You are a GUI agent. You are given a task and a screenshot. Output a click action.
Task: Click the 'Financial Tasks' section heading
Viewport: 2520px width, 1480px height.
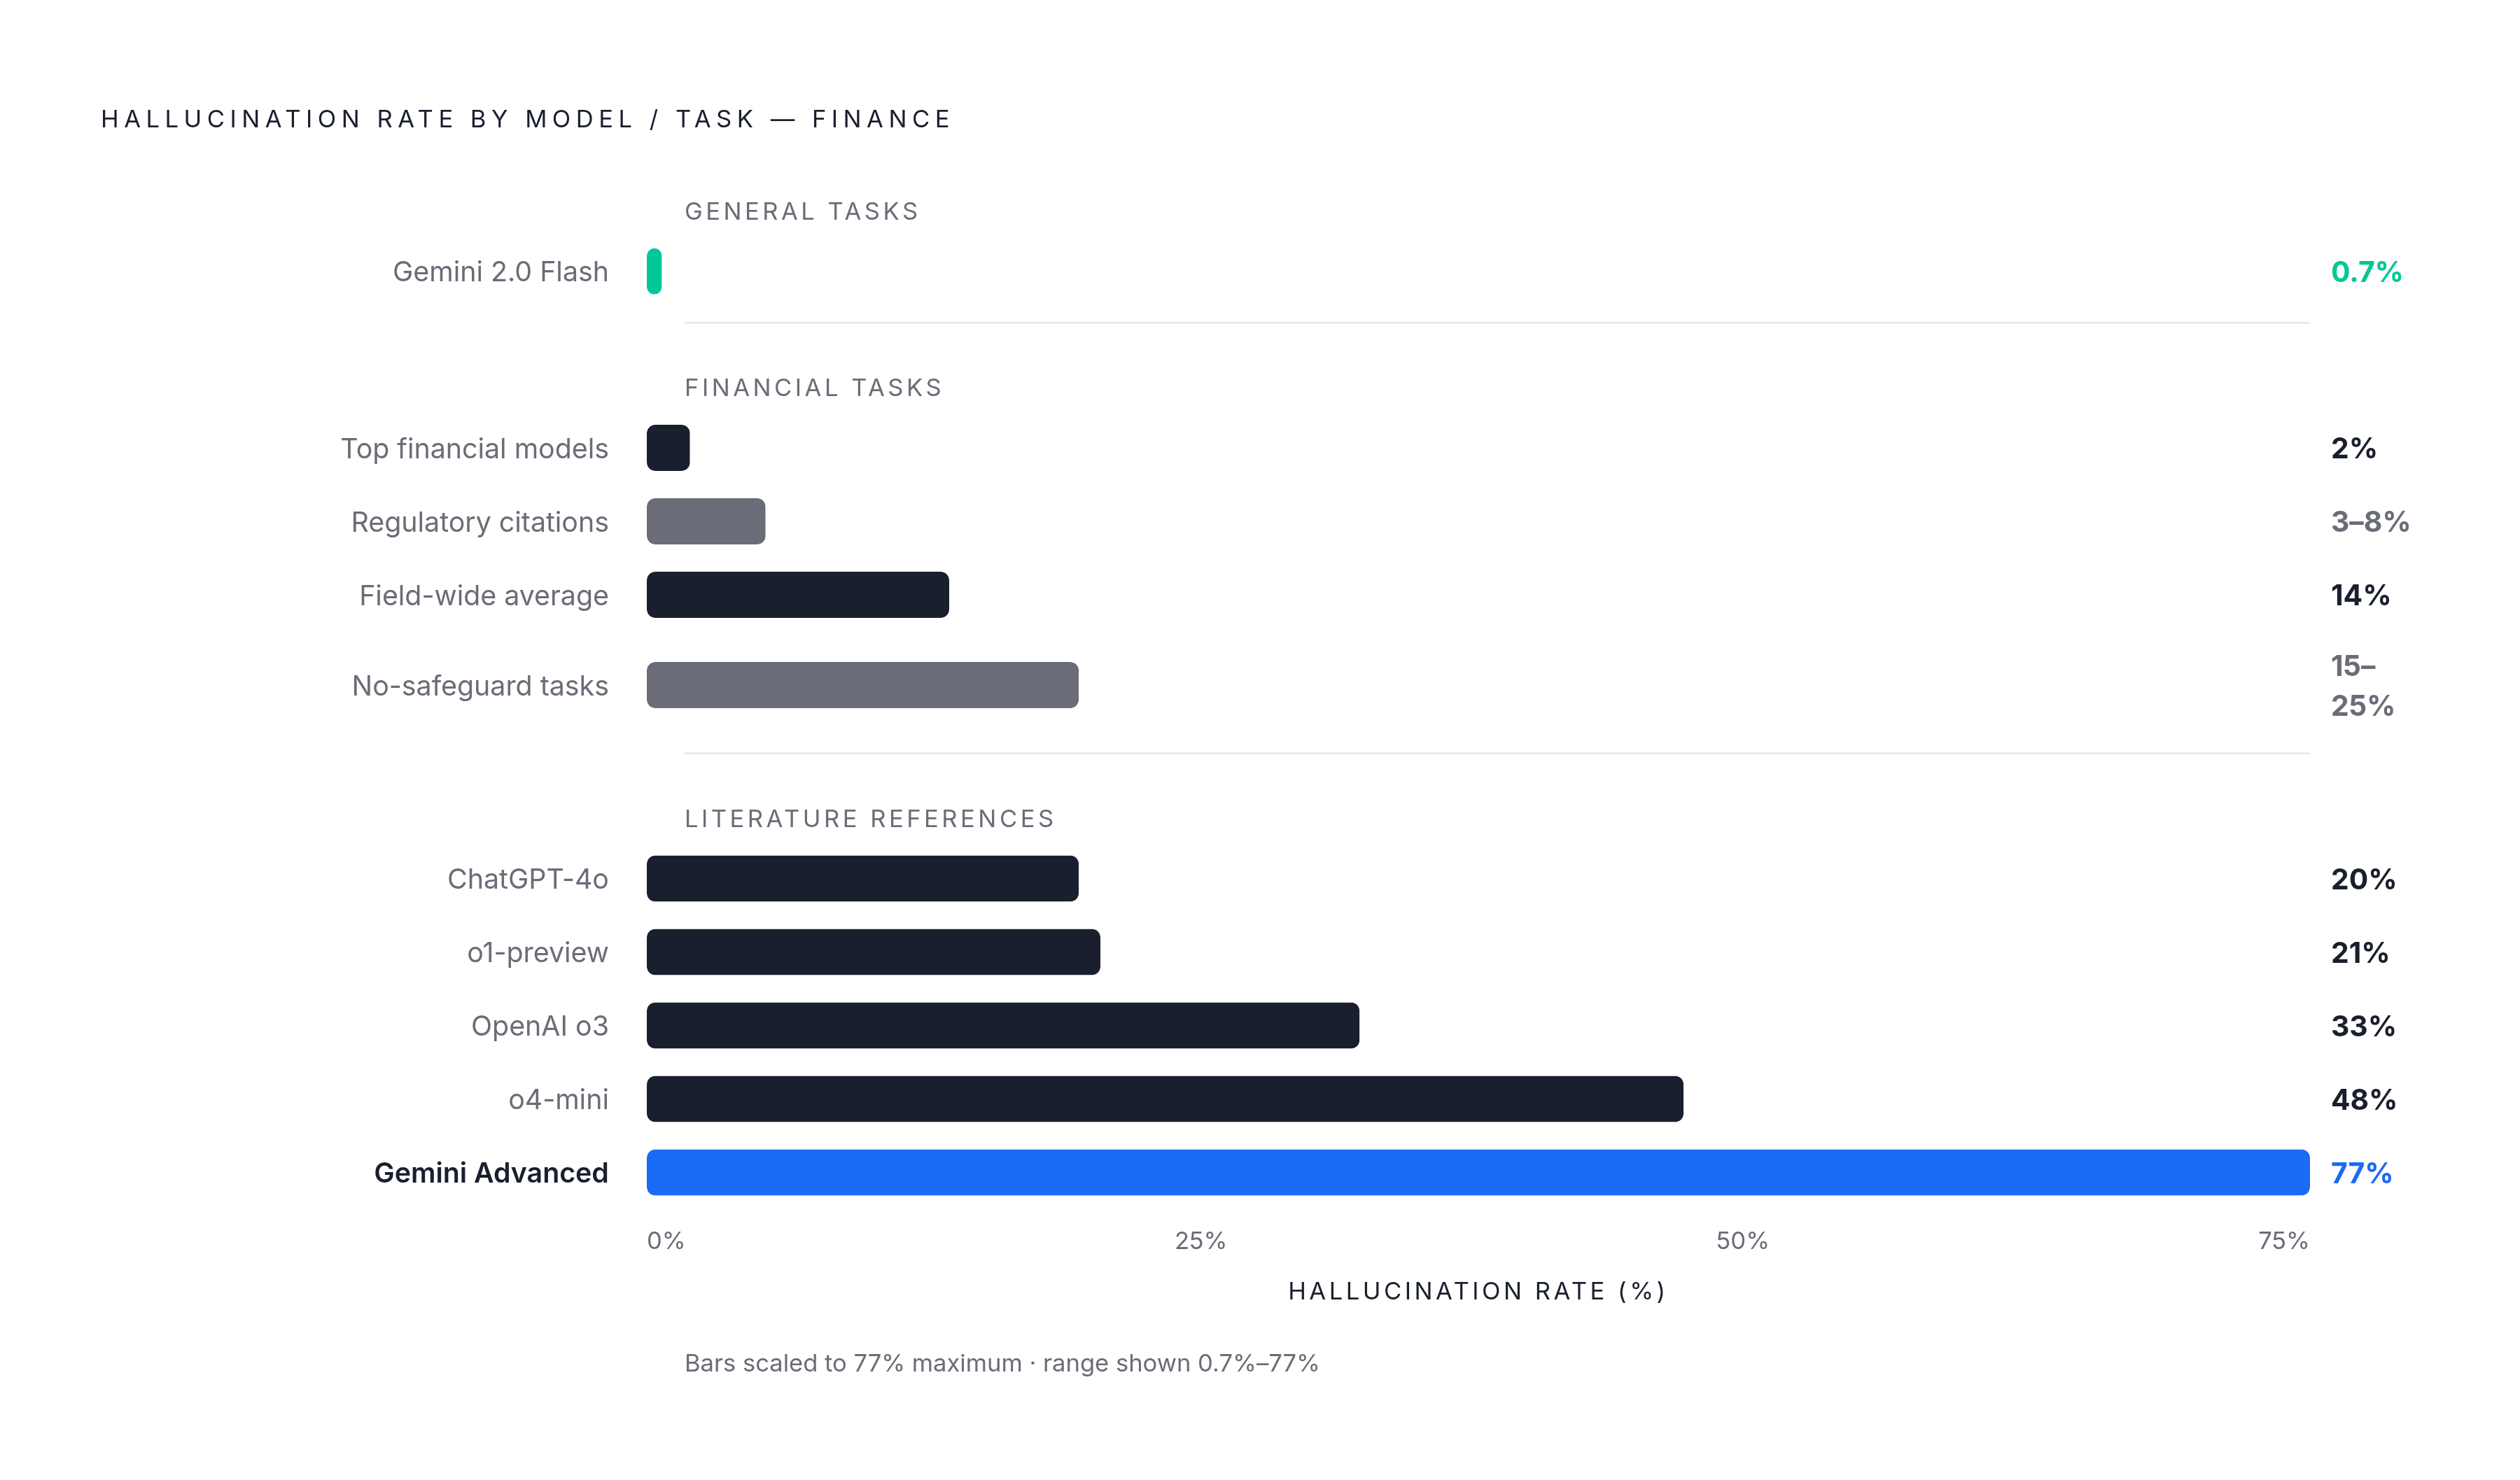point(813,387)
